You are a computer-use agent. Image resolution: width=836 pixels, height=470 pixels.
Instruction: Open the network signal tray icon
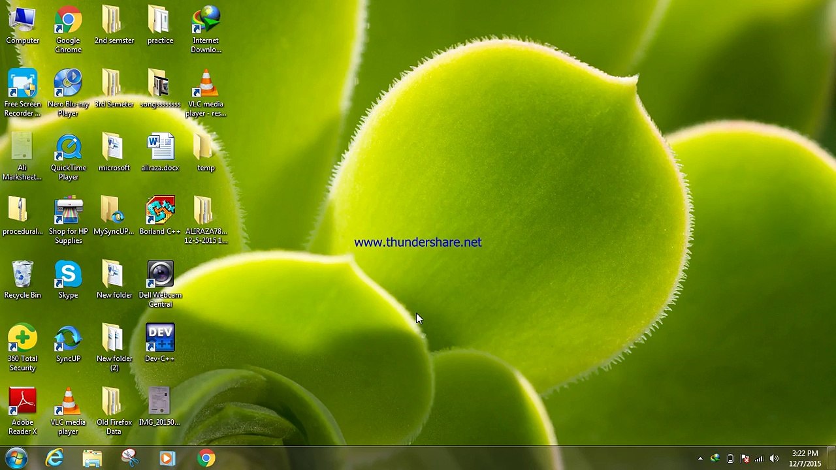click(x=759, y=459)
